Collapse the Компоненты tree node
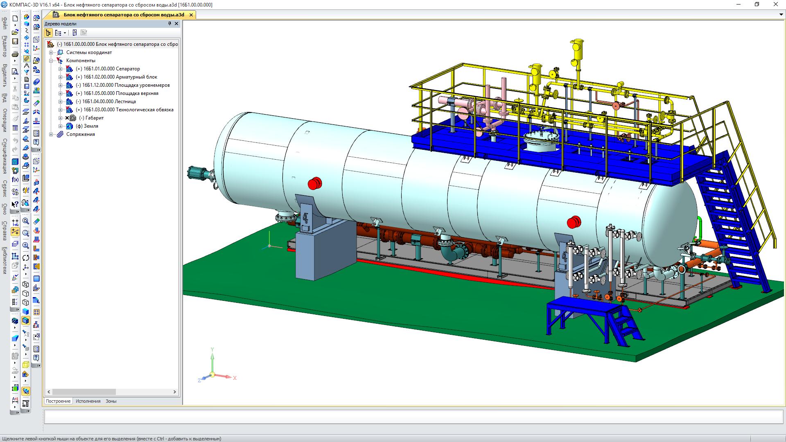Viewport: 786px width, 442px height. click(51, 61)
